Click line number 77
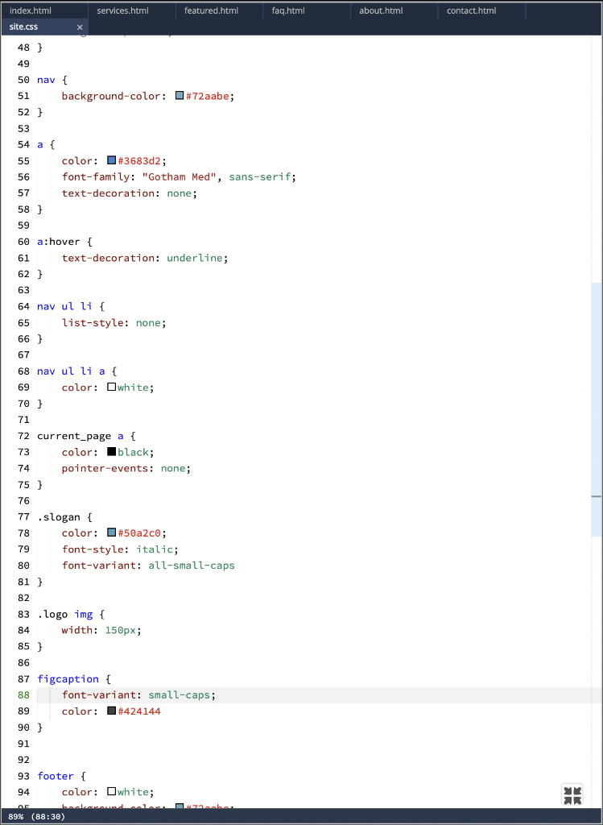 pyautogui.click(x=23, y=517)
